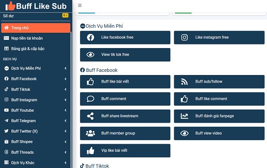Expand Buff Shopee sidebar chevron
Screen dimensions: 267x168
pos(66,141)
